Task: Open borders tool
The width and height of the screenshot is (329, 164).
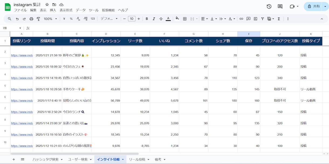Action: [185, 19]
